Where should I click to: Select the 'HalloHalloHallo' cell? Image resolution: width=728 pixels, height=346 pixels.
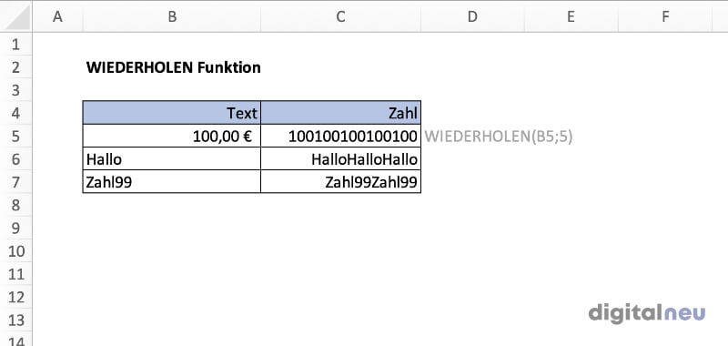tap(340, 158)
